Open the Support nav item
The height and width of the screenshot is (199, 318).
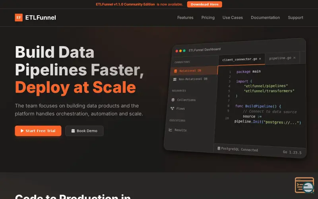click(295, 18)
